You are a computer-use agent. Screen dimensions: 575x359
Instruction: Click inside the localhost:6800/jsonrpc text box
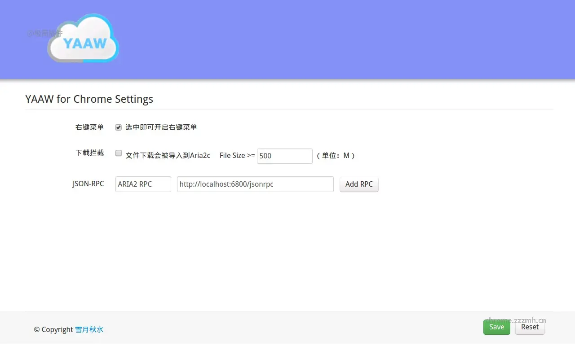[255, 184]
